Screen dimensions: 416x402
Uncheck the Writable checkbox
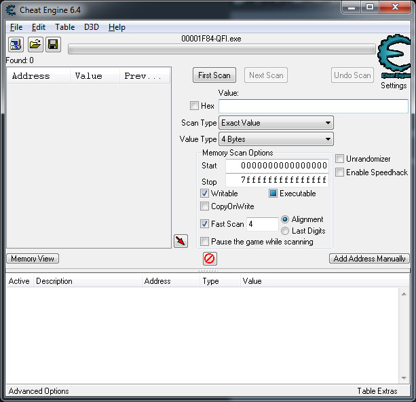[x=204, y=194]
